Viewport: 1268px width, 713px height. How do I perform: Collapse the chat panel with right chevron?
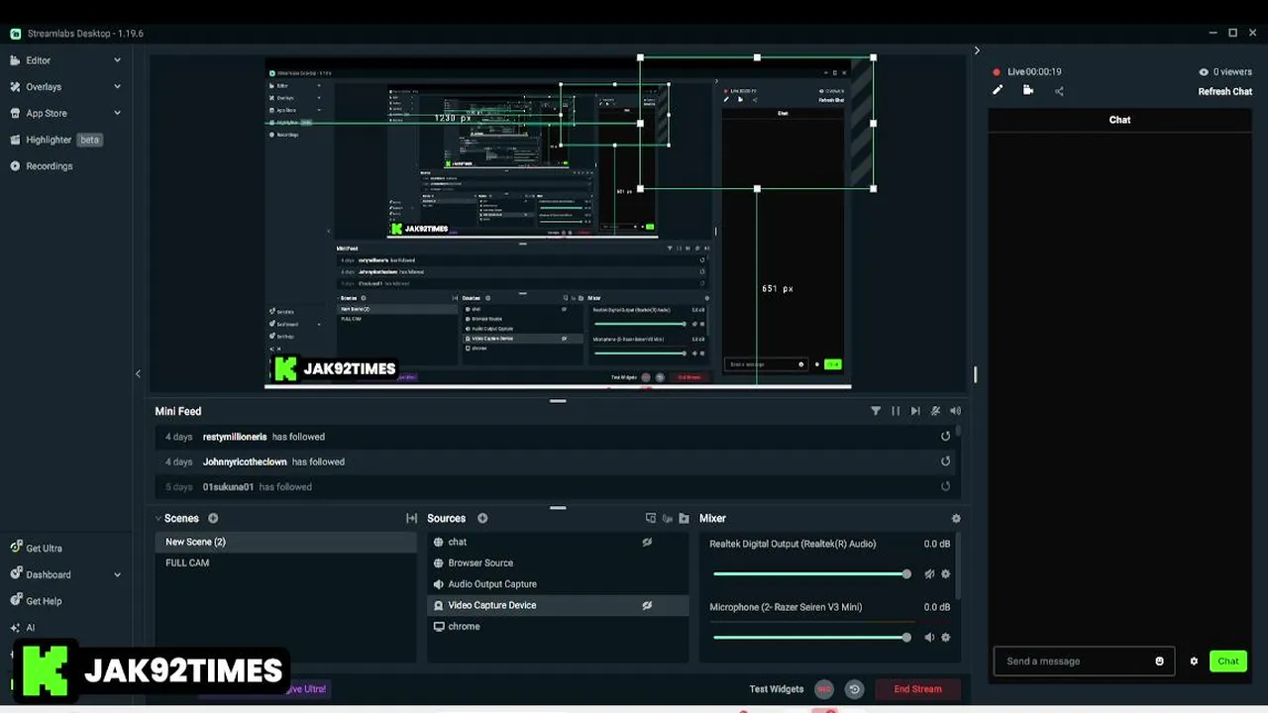[977, 51]
